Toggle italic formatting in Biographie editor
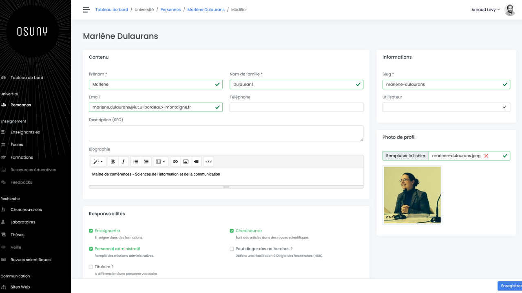The width and height of the screenshot is (522, 293). point(123,162)
